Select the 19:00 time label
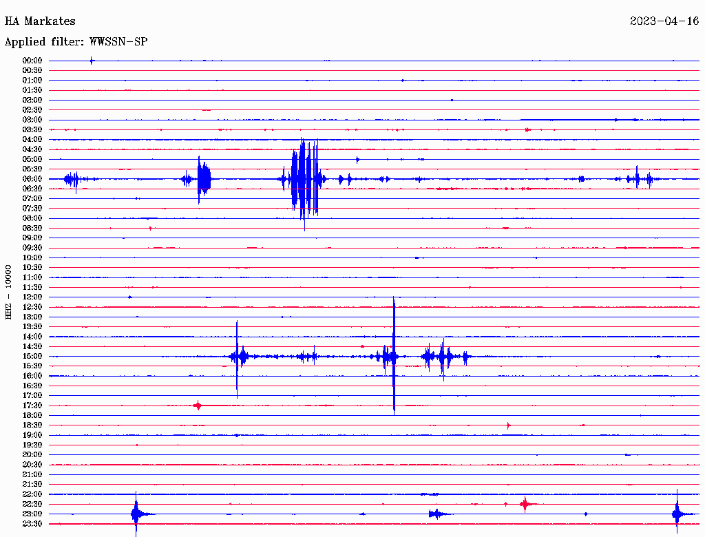 (32, 435)
